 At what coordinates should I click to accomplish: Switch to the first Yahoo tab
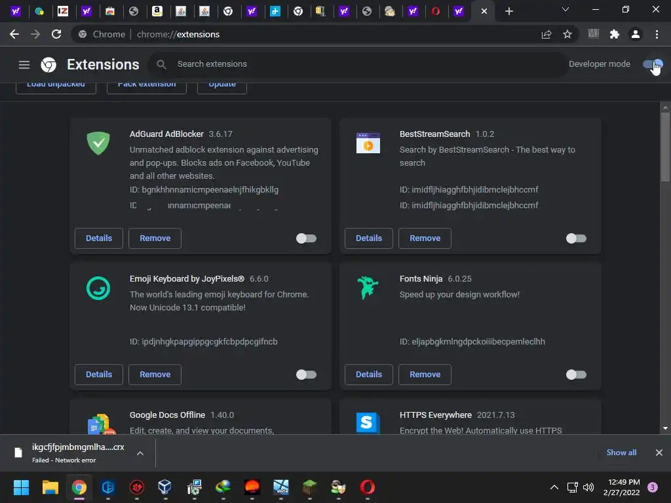click(16, 11)
